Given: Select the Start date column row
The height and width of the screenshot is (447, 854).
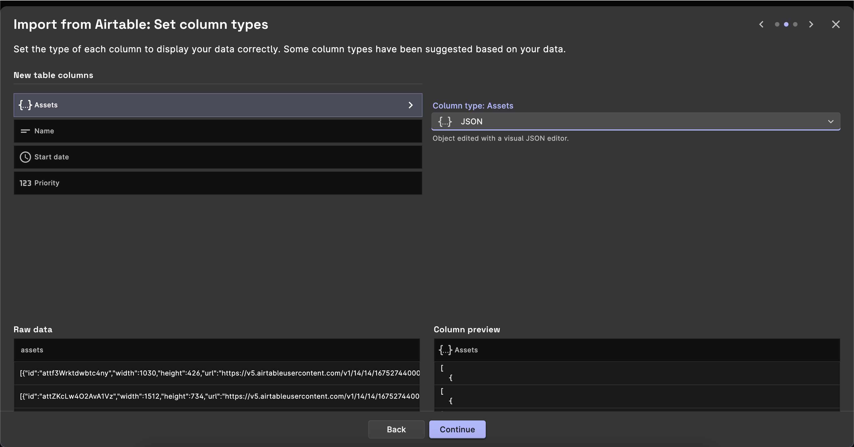Looking at the screenshot, I should (218, 157).
